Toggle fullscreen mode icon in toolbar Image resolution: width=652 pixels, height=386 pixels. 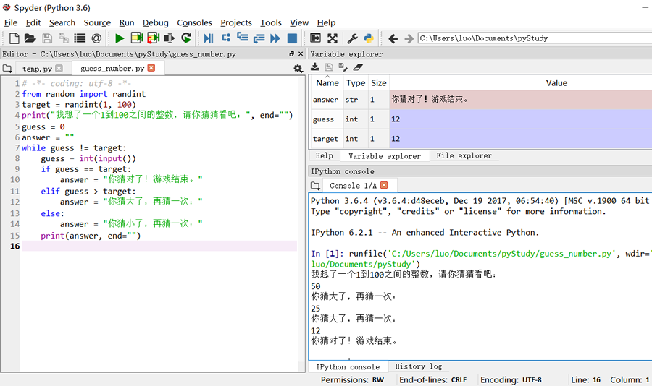click(333, 38)
